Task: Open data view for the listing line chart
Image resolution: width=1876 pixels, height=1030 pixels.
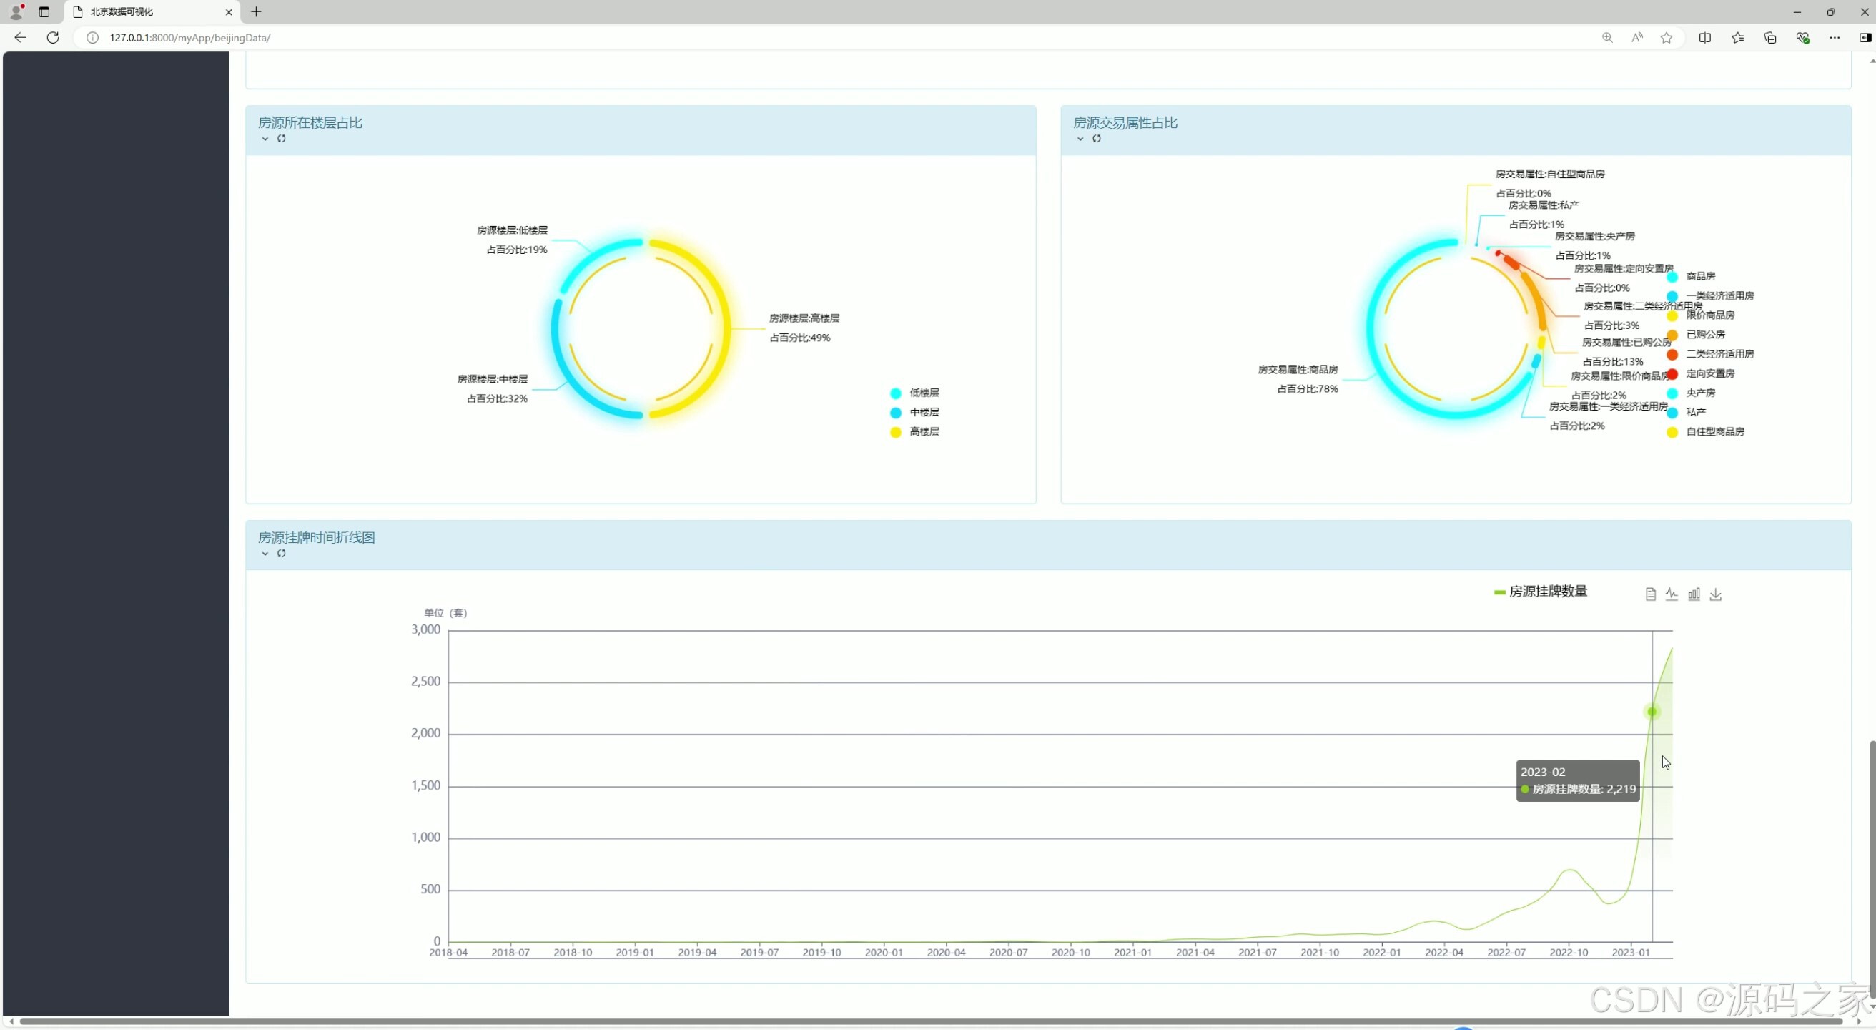Action: click(x=1650, y=594)
